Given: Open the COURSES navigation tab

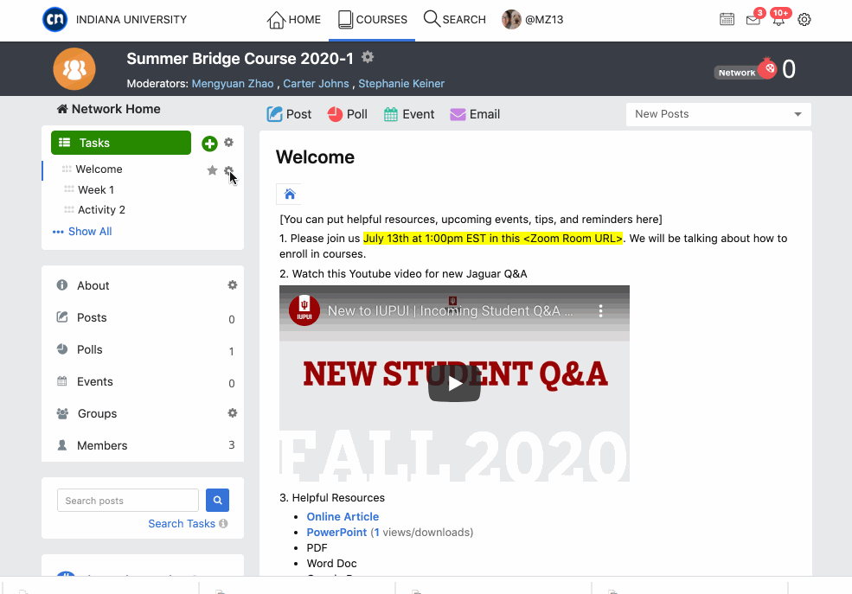Looking at the screenshot, I should [x=372, y=20].
